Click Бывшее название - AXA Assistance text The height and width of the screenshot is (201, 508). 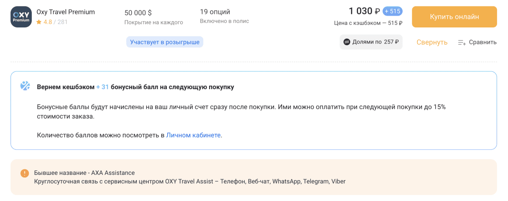(84, 173)
